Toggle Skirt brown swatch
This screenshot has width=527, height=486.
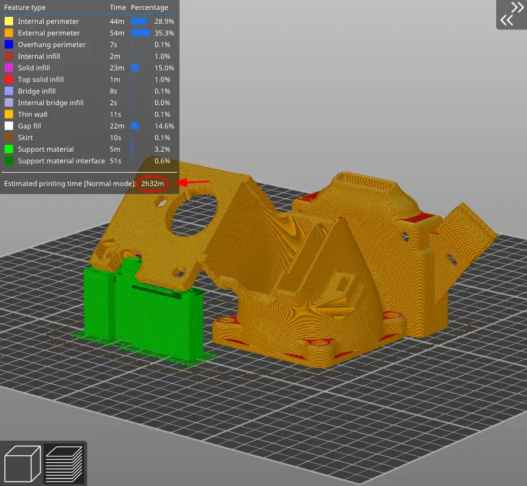tap(9, 137)
